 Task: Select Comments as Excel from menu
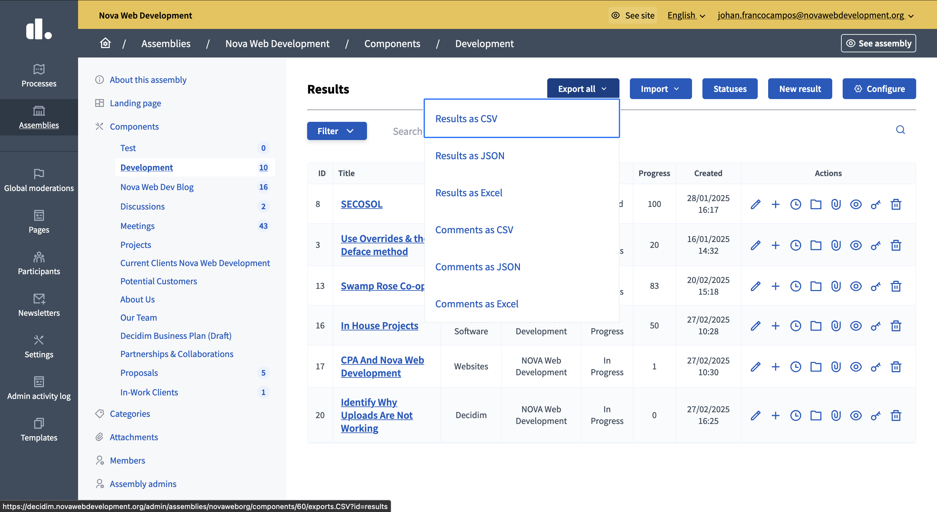point(477,303)
